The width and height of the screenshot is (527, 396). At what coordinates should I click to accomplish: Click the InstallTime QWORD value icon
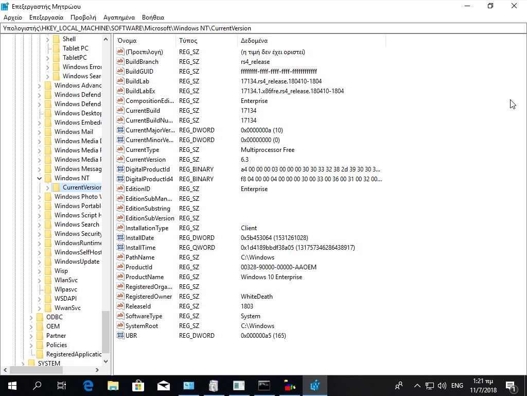120,247
